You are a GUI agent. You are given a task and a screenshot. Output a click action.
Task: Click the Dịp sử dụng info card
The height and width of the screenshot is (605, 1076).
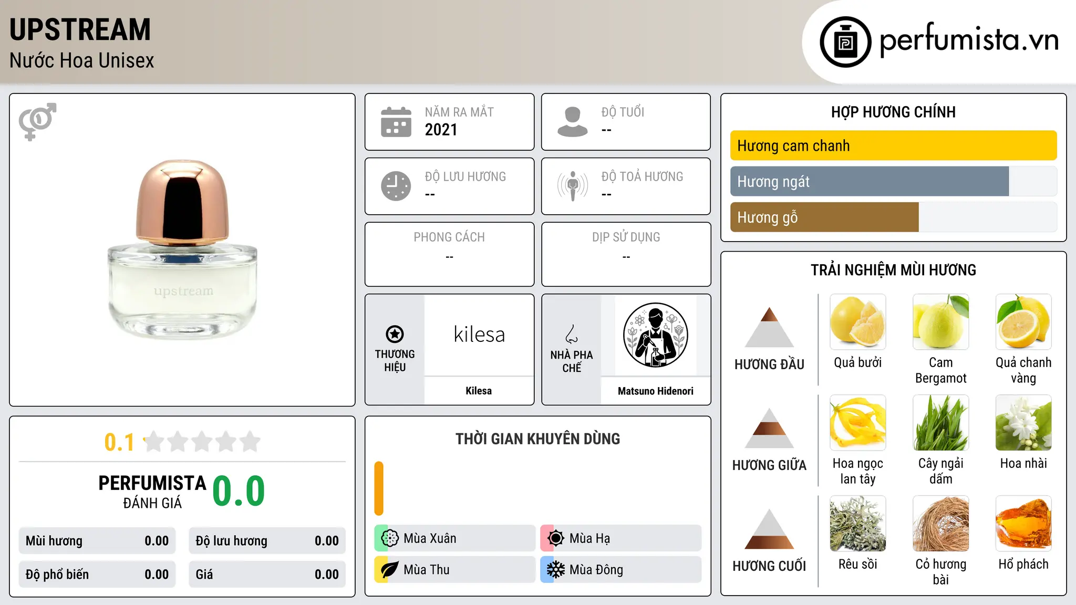(x=626, y=254)
